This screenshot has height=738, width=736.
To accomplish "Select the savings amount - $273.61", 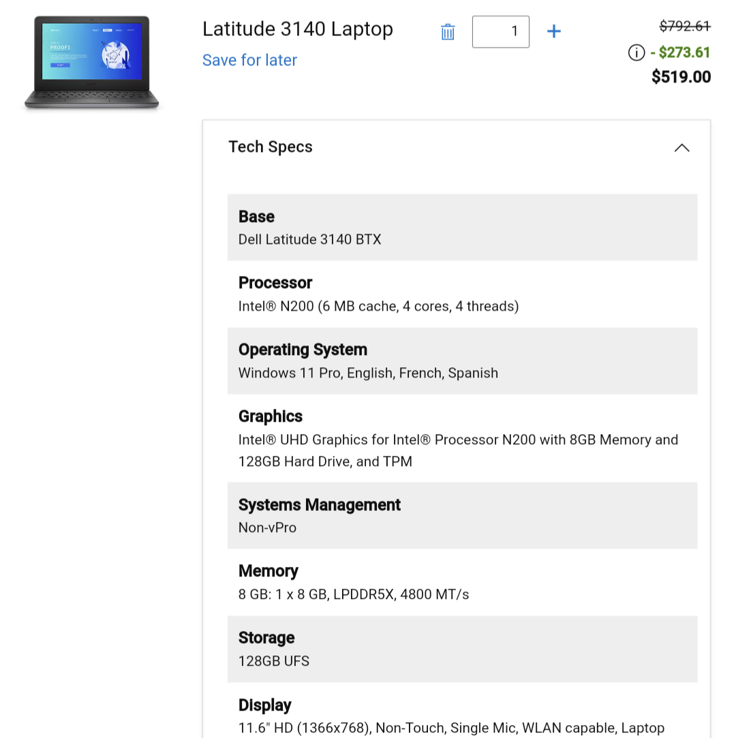I will click(680, 52).
